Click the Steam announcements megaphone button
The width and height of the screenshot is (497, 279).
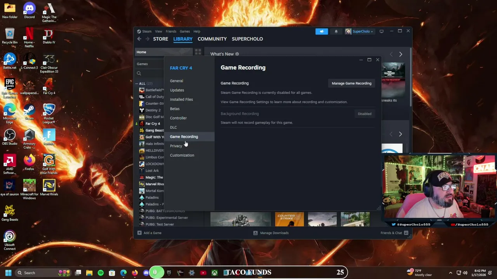click(321, 31)
